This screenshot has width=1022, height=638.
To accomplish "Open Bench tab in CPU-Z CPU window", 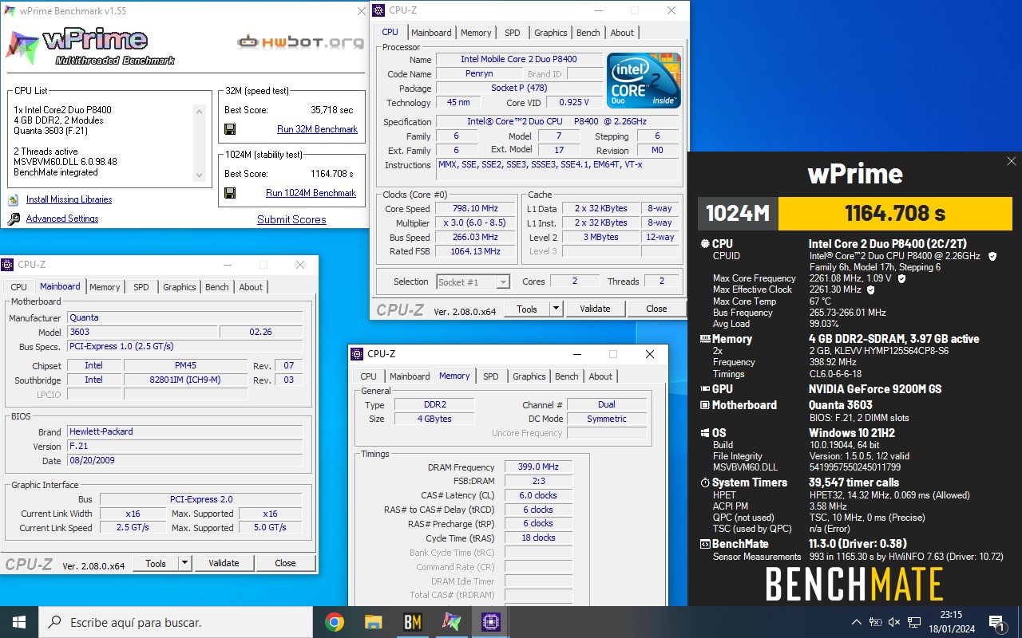I will click(x=588, y=33).
